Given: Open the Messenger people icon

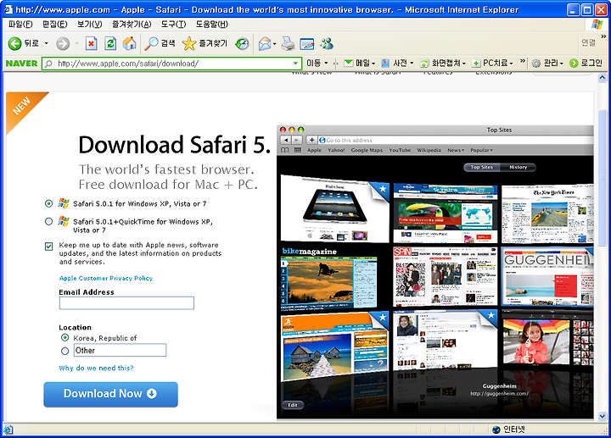Looking at the screenshot, I should point(327,43).
